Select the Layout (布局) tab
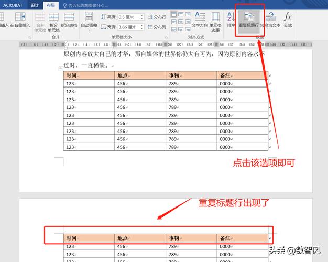The width and height of the screenshot is (328, 262). coord(51,5)
